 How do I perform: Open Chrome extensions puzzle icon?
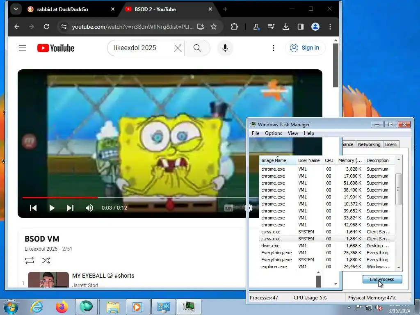234,27
